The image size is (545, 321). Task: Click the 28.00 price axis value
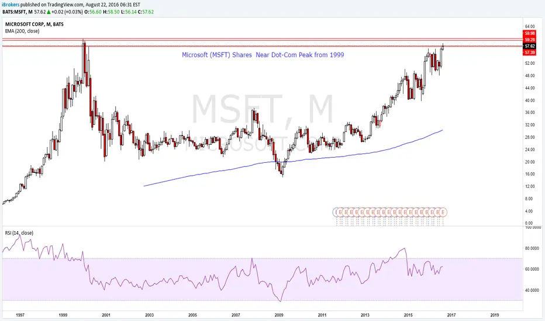530,137
